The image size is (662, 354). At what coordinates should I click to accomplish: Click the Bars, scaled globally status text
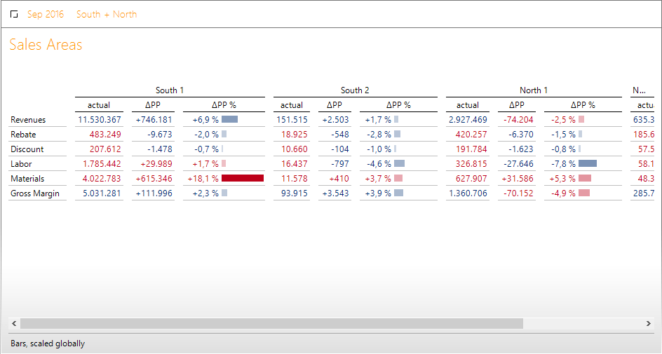coord(48,343)
